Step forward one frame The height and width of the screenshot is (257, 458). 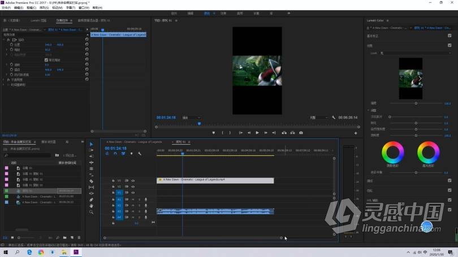266,133
